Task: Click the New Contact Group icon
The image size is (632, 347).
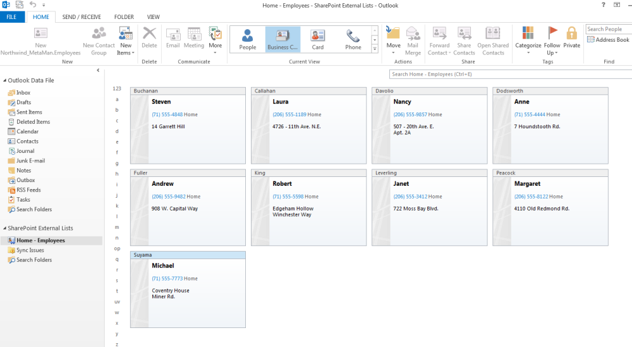Action: pyautogui.click(x=99, y=33)
